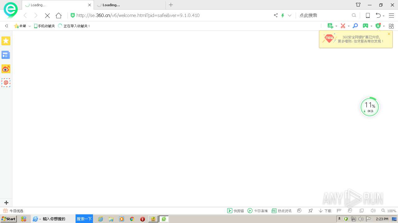The height and width of the screenshot is (223, 398).
Task: Open a new tab with plus button
Action: click(171, 5)
